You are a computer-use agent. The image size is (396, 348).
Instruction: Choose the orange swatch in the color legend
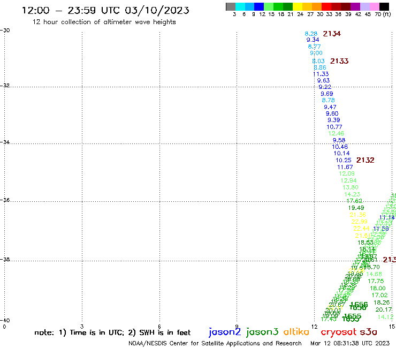(317, 6)
